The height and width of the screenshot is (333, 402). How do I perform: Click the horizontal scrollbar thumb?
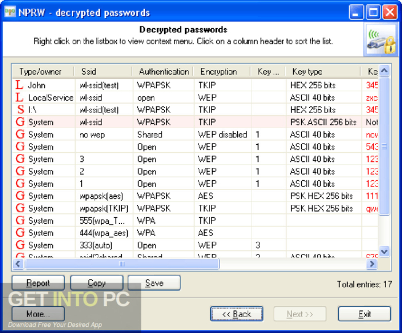tap(122, 264)
